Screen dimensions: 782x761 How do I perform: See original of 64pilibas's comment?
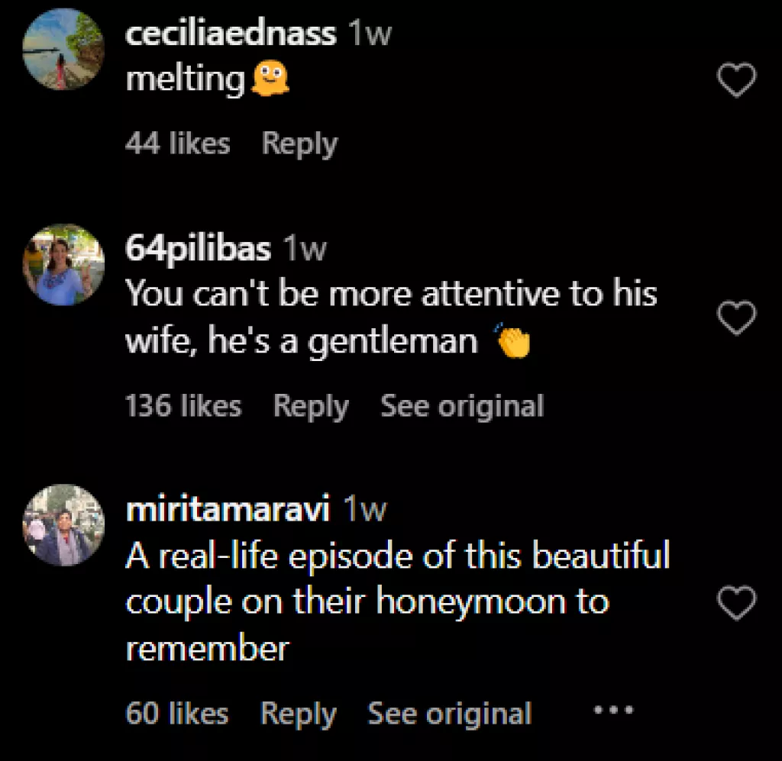point(462,406)
